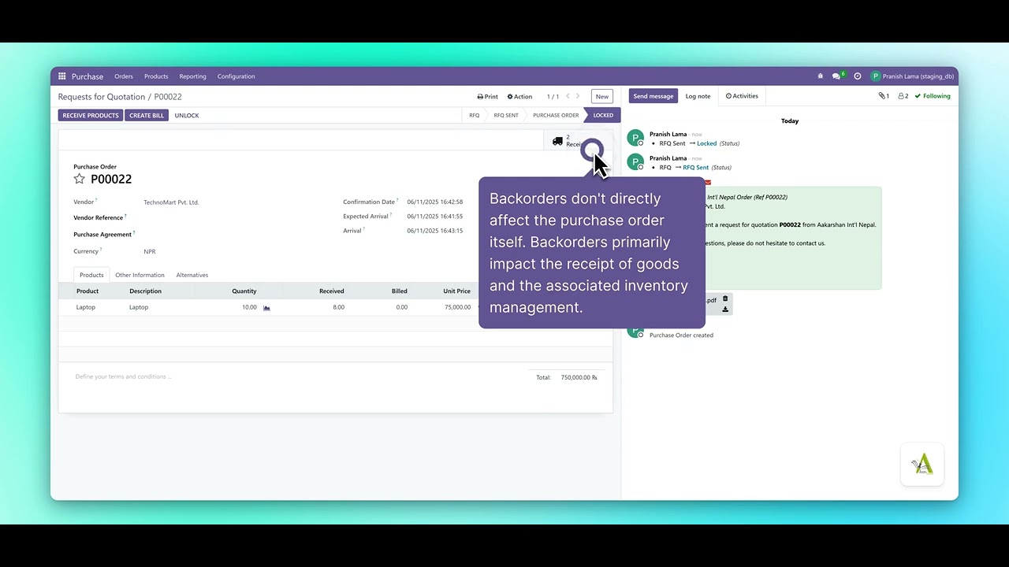Screen dimensions: 1009x567
Task: Open the activities clock icon in navbar
Action: 858,76
